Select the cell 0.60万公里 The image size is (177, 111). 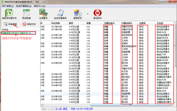coord(74,99)
